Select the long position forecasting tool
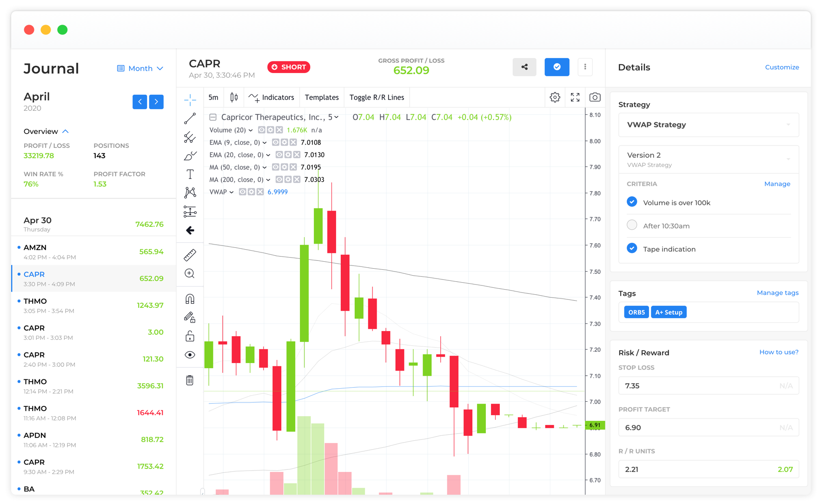Screen dimensions: 822x504 pyautogui.click(x=190, y=212)
